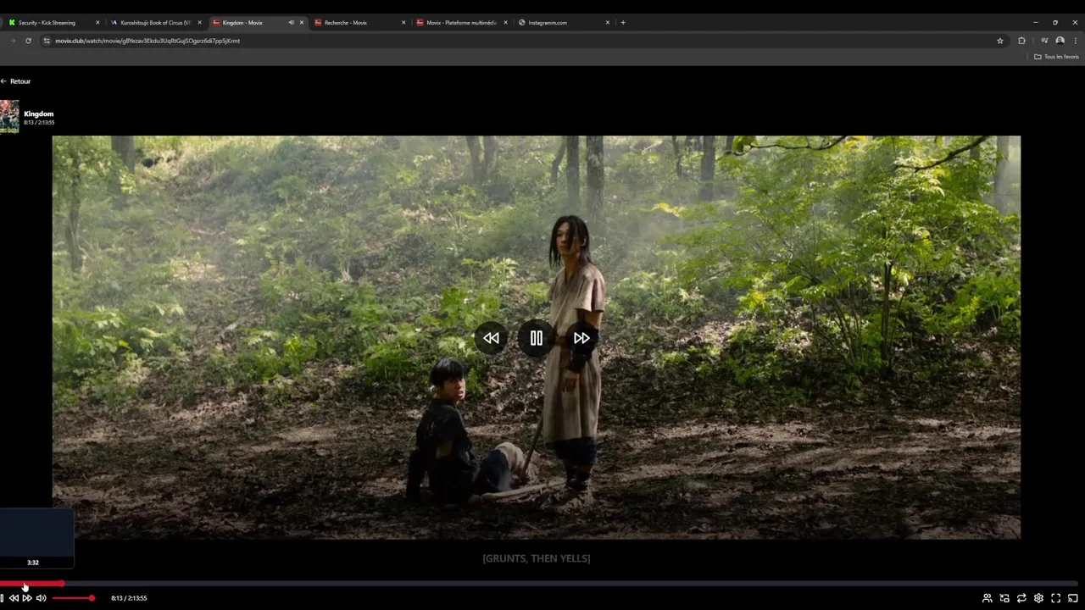Viewport: 1085px width, 610px height.
Task: Rewind using the center overlay rewind button
Action: tap(491, 338)
